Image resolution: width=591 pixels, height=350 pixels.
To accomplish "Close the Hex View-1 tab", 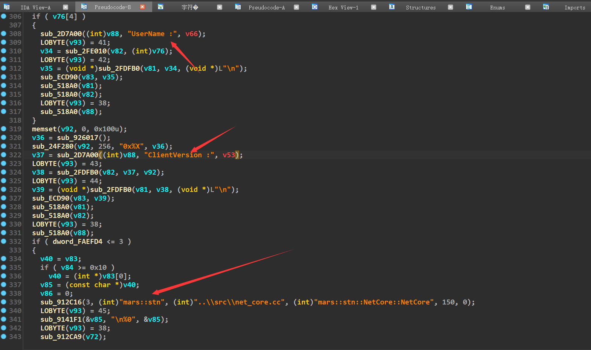I will pos(374,7).
